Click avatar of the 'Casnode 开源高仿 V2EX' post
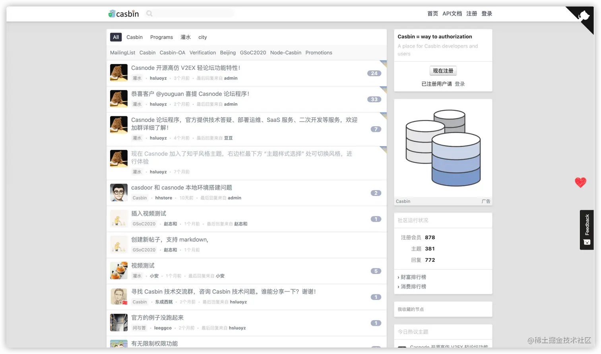Screen dimensions: 601x354 coord(119,73)
